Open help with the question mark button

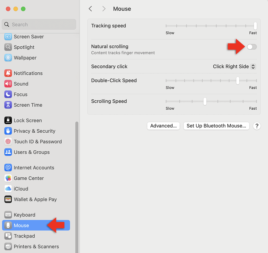(x=257, y=126)
